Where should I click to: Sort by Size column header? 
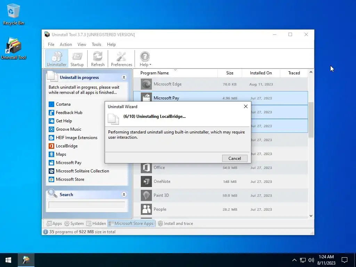[x=230, y=73]
